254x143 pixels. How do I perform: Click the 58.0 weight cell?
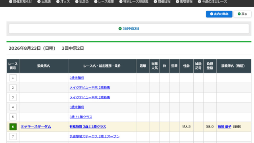(x=210, y=127)
